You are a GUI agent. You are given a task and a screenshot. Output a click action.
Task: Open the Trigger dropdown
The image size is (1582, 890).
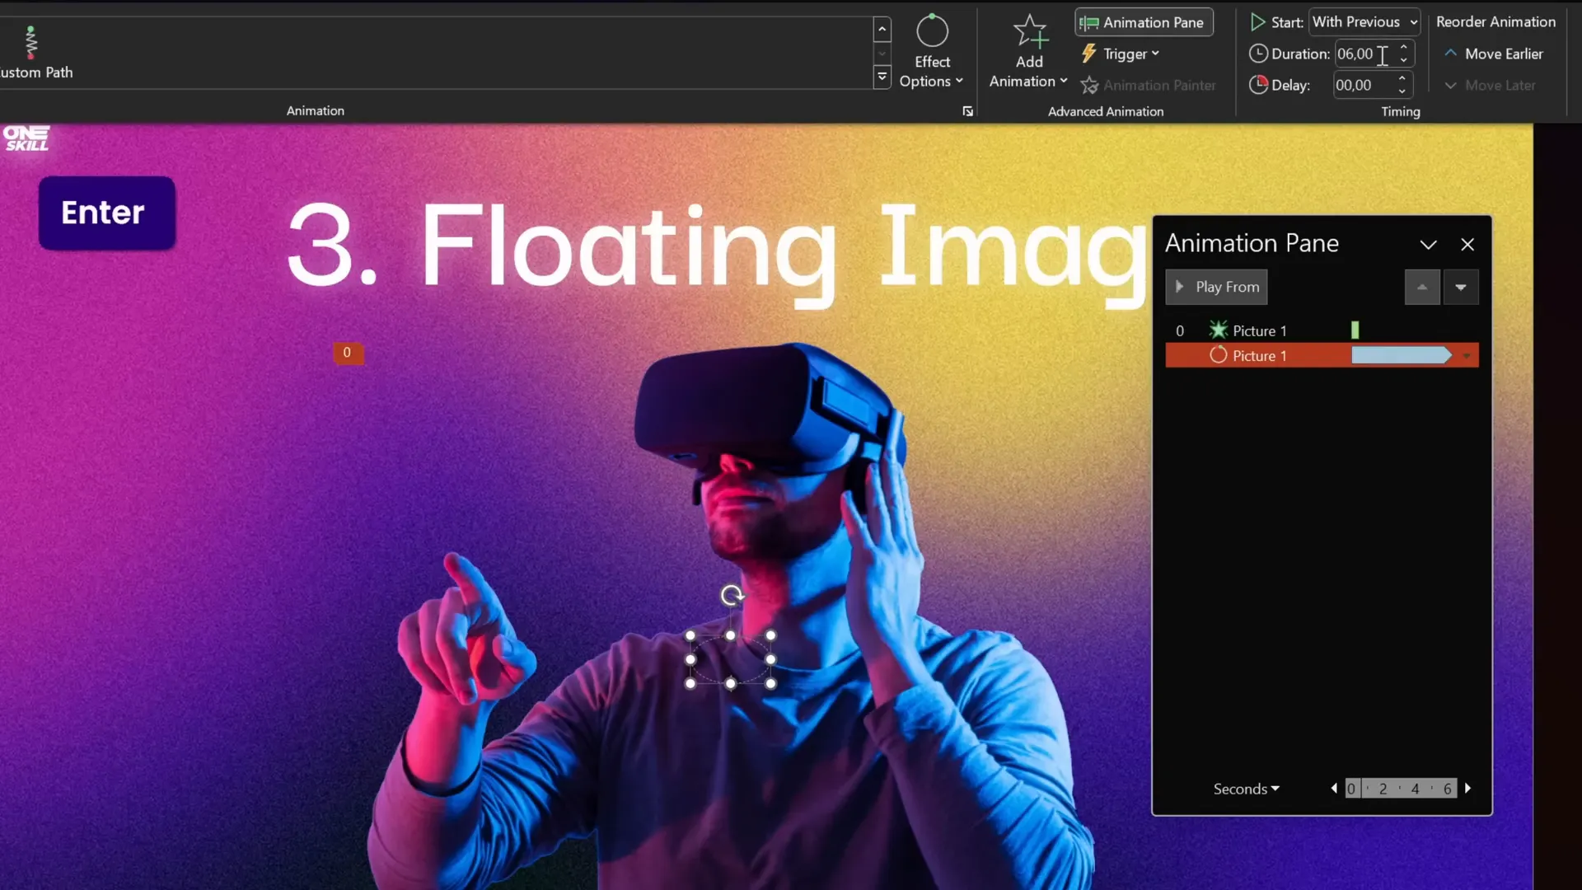(1120, 54)
